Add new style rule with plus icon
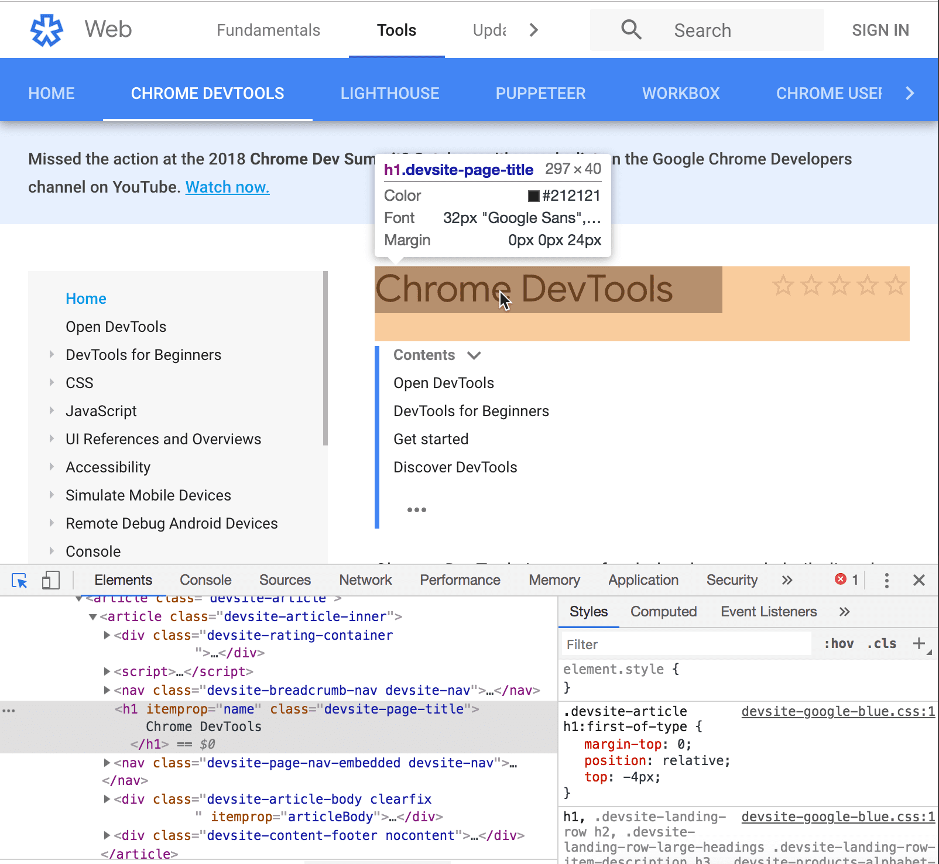The width and height of the screenshot is (939, 864). tap(918, 643)
